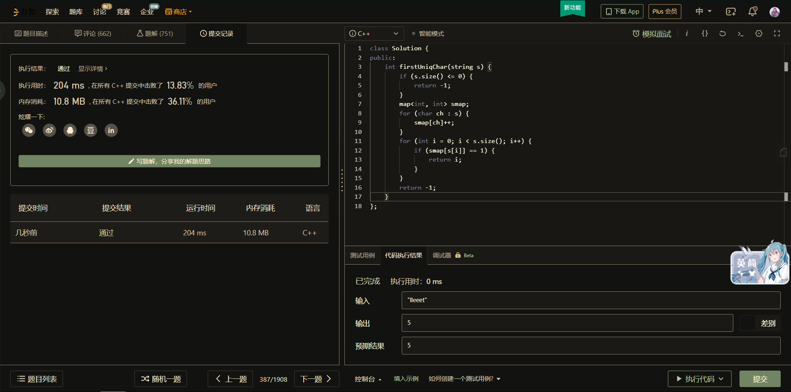
Task: Show submission details link
Action: 93,69
